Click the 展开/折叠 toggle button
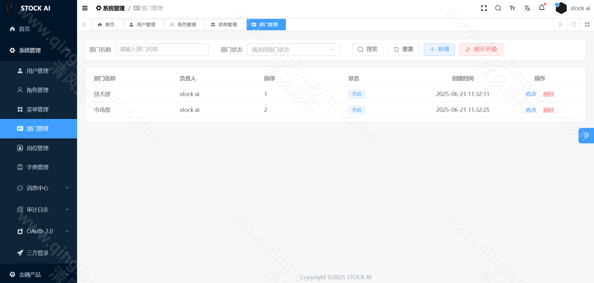 click(481, 49)
